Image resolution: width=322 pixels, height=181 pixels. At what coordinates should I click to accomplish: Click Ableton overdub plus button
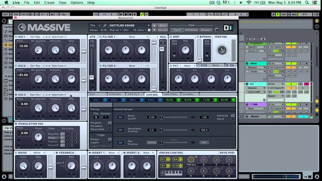(x=135, y=15)
